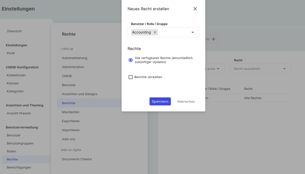The height and width of the screenshot is (174, 305).
Task: Click inside the Benutzer / Rolle / Gruppe field
Action: [x=173, y=32]
